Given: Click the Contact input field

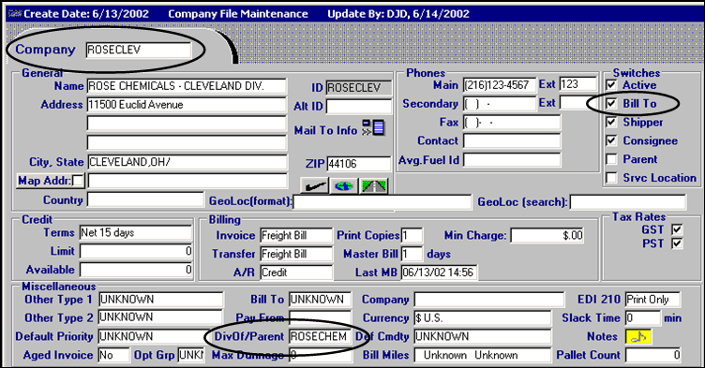Looking at the screenshot, I should [512, 140].
